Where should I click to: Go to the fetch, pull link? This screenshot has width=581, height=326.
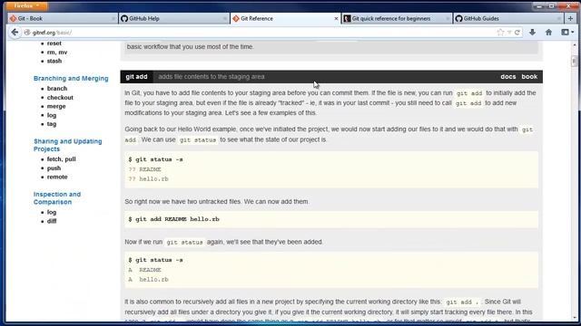tap(61, 159)
